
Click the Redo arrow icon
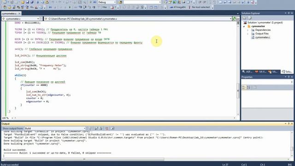click(x=59, y=2)
